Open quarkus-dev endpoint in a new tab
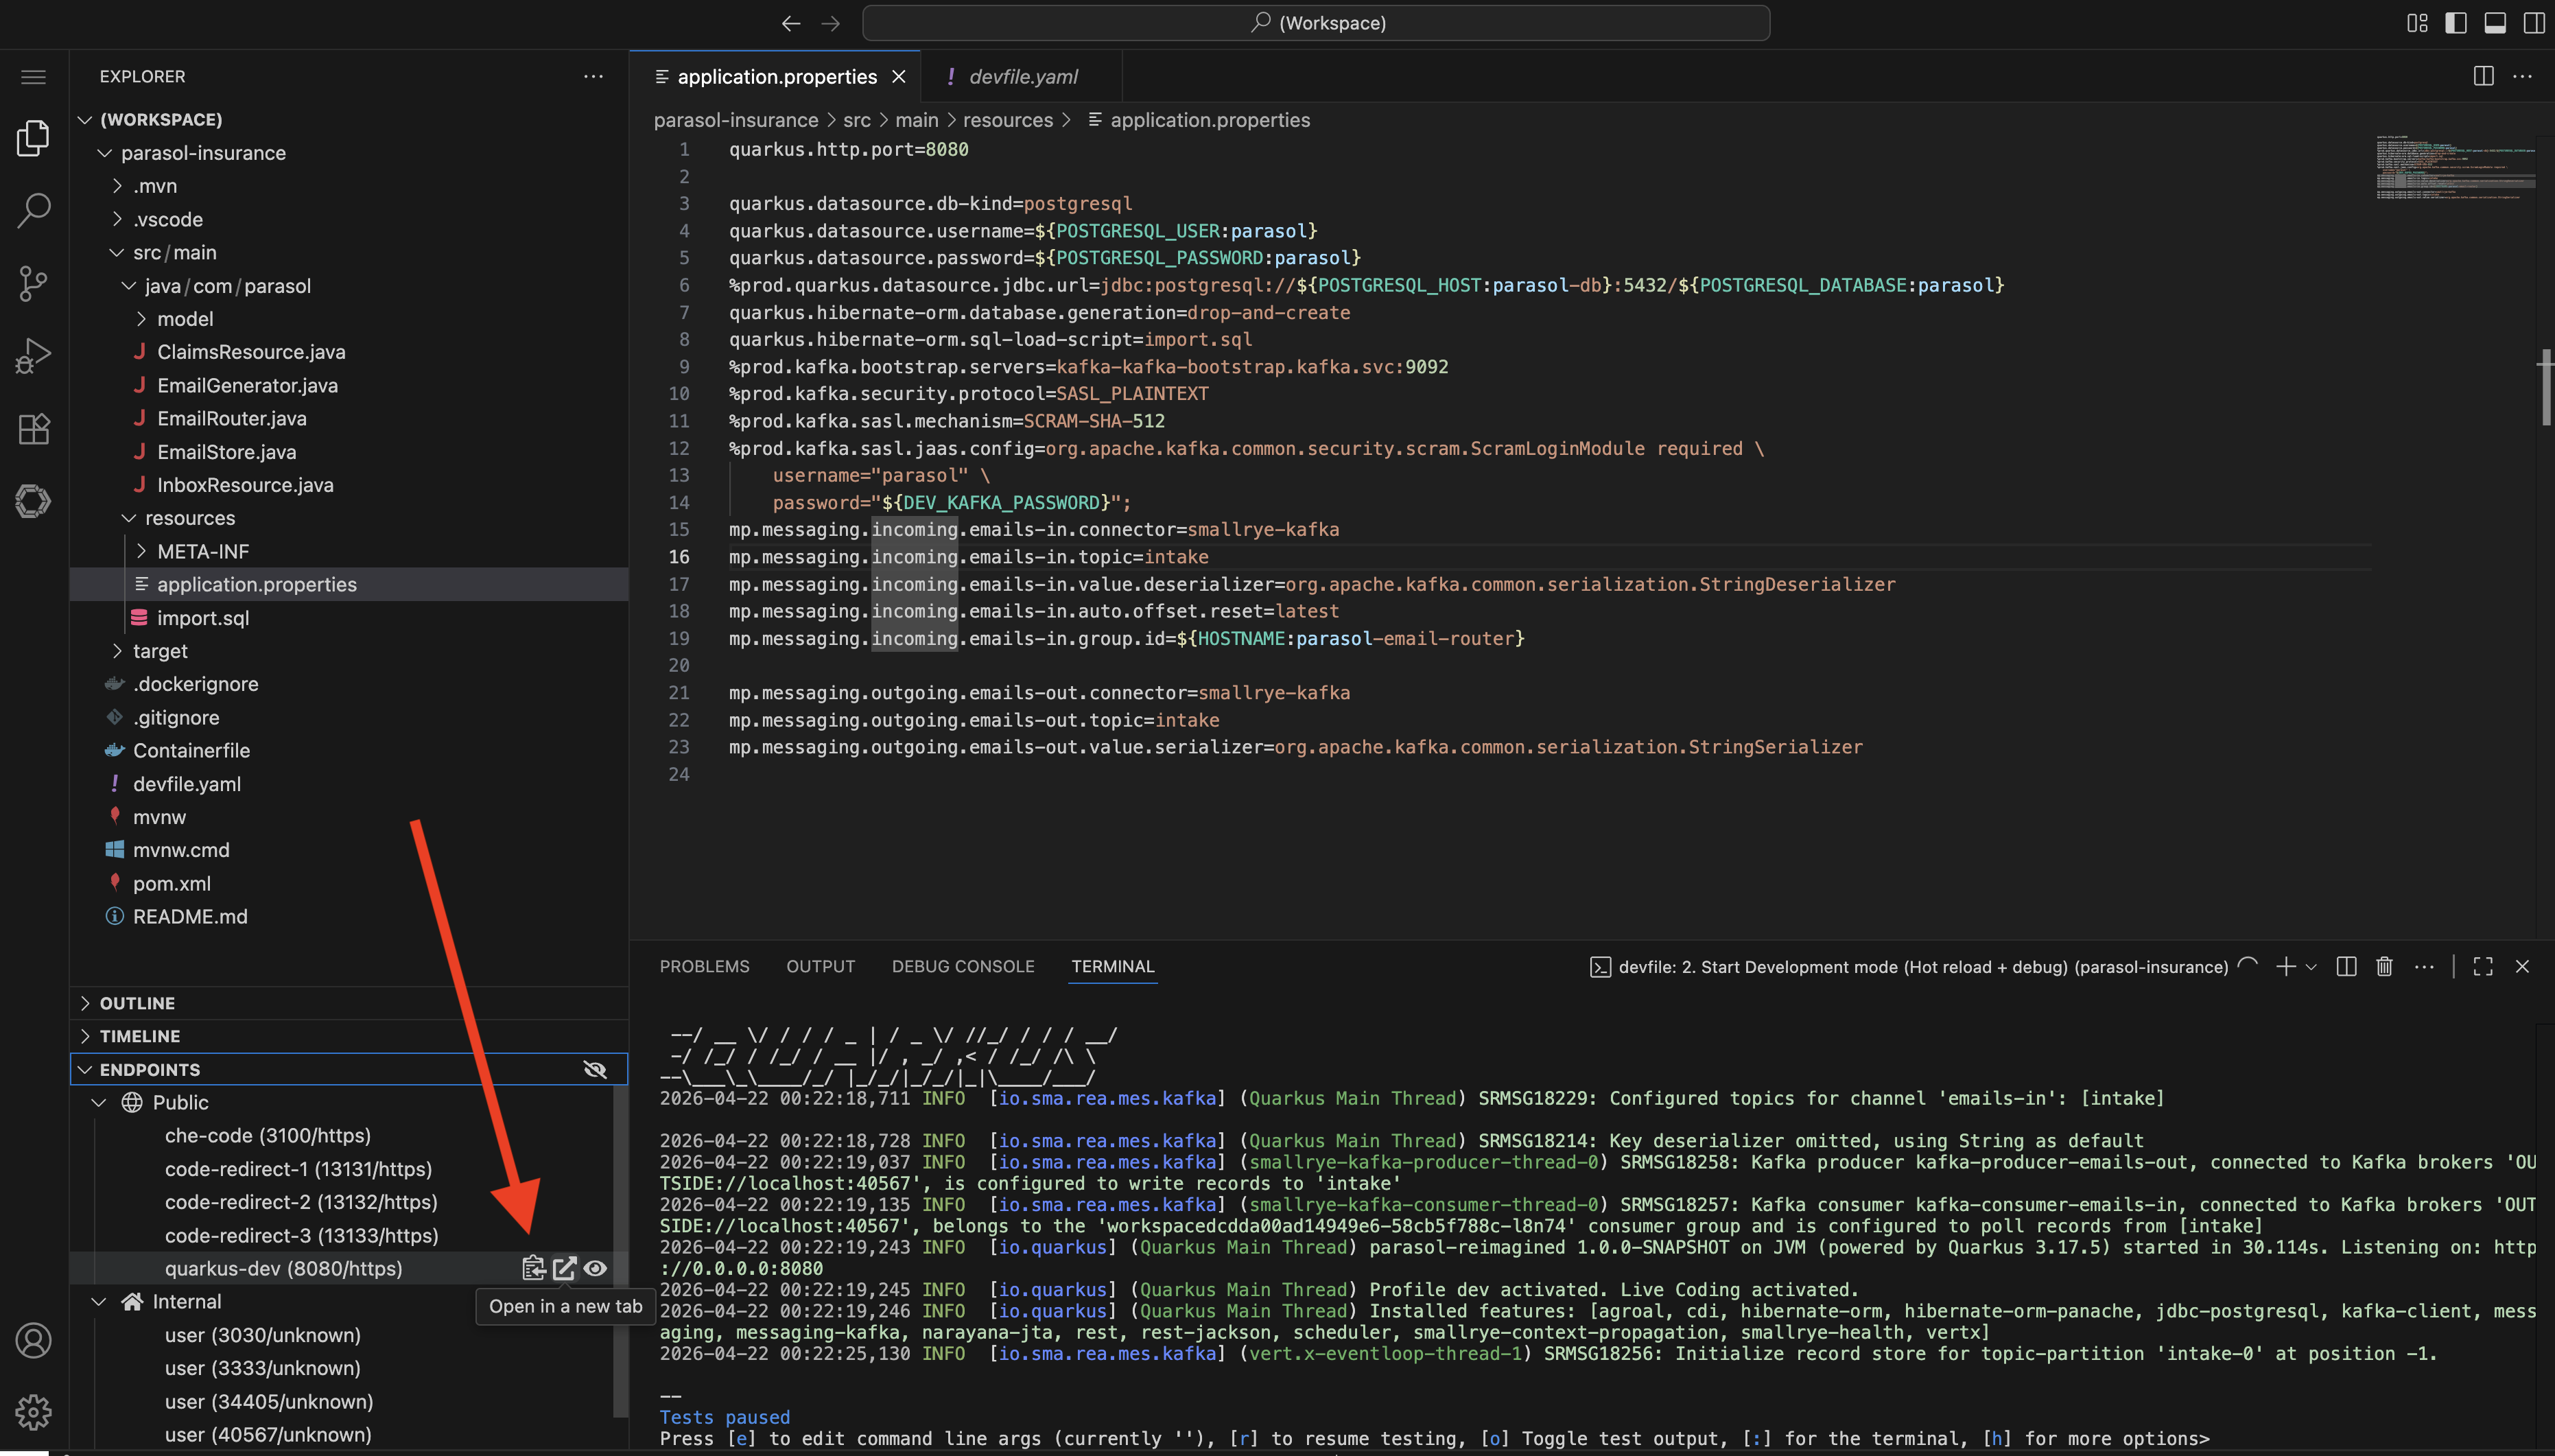The width and height of the screenshot is (2555, 1456). pos(564,1268)
